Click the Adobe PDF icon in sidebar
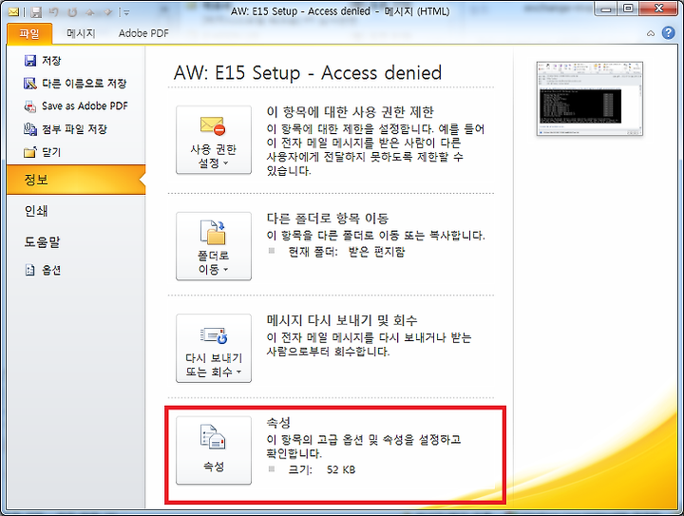Image resolution: width=684 pixels, height=516 pixels. pos(30,106)
